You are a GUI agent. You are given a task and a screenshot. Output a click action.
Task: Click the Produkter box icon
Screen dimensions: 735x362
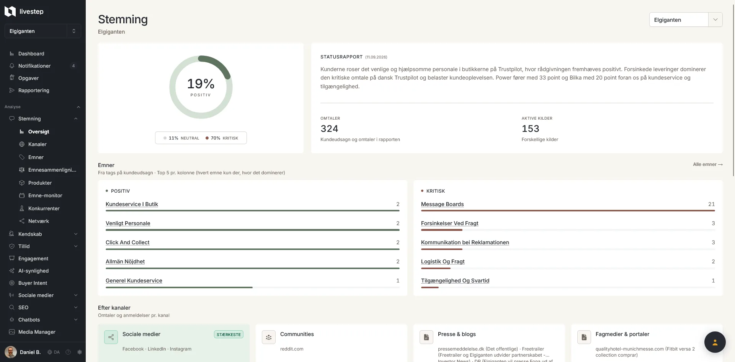point(22,183)
